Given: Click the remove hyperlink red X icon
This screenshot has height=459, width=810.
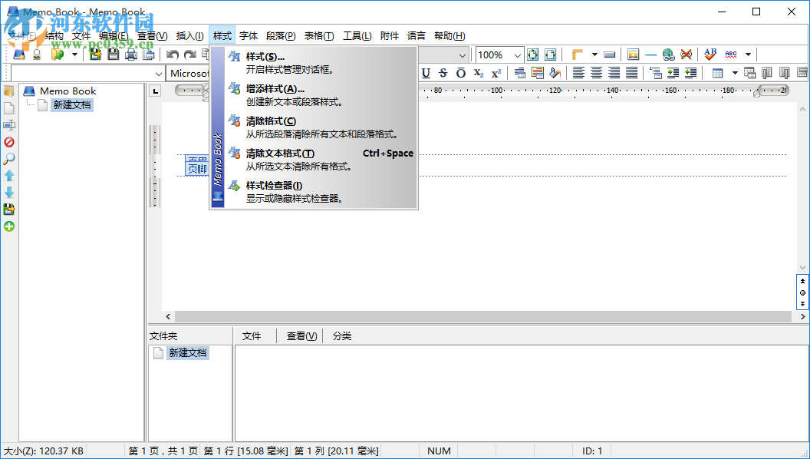Looking at the screenshot, I should pos(686,54).
